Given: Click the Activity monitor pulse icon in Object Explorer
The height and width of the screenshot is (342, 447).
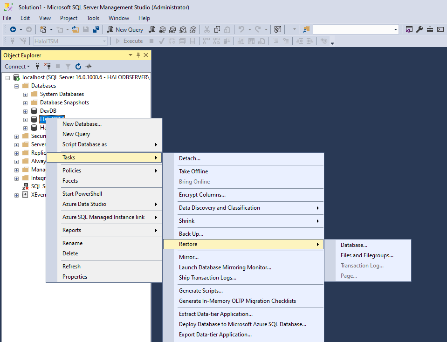Looking at the screenshot, I should click(89, 67).
